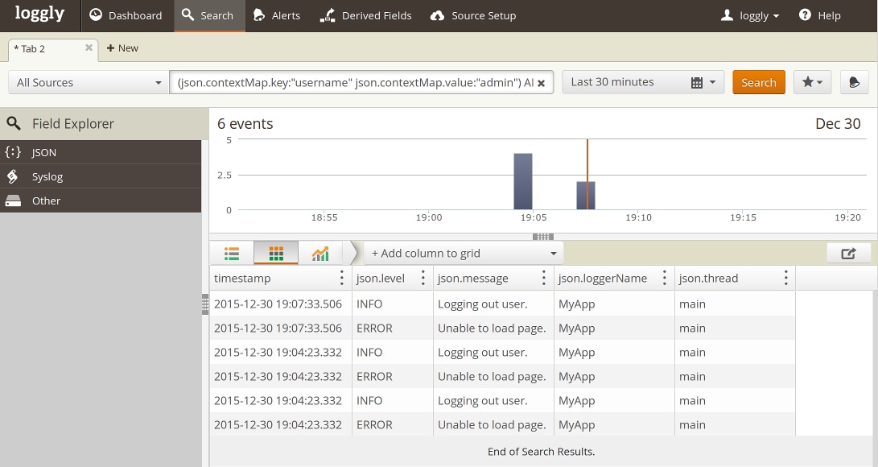The width and height of the screenshot is (878, 467).
Task: Go to the Dashboard menu
Action: click(x=126, y=15)
